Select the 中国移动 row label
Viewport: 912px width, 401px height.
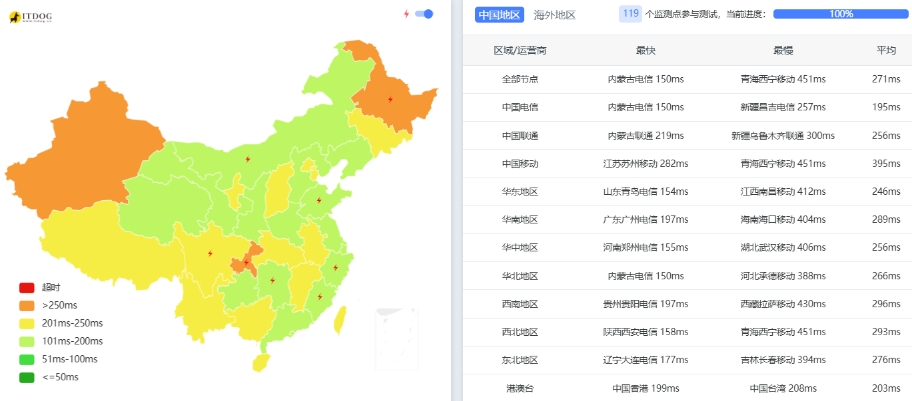[x=520, y=164]
